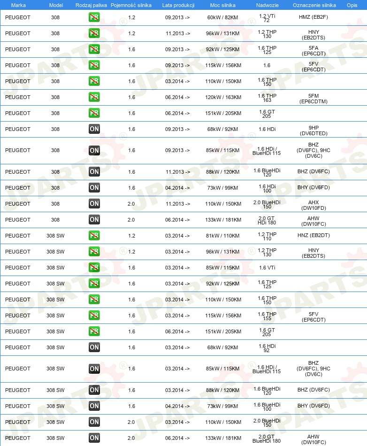
Task: Click engine code BHY (DV6FD) in 308 SW row
Action: click(x=313, y=406)
